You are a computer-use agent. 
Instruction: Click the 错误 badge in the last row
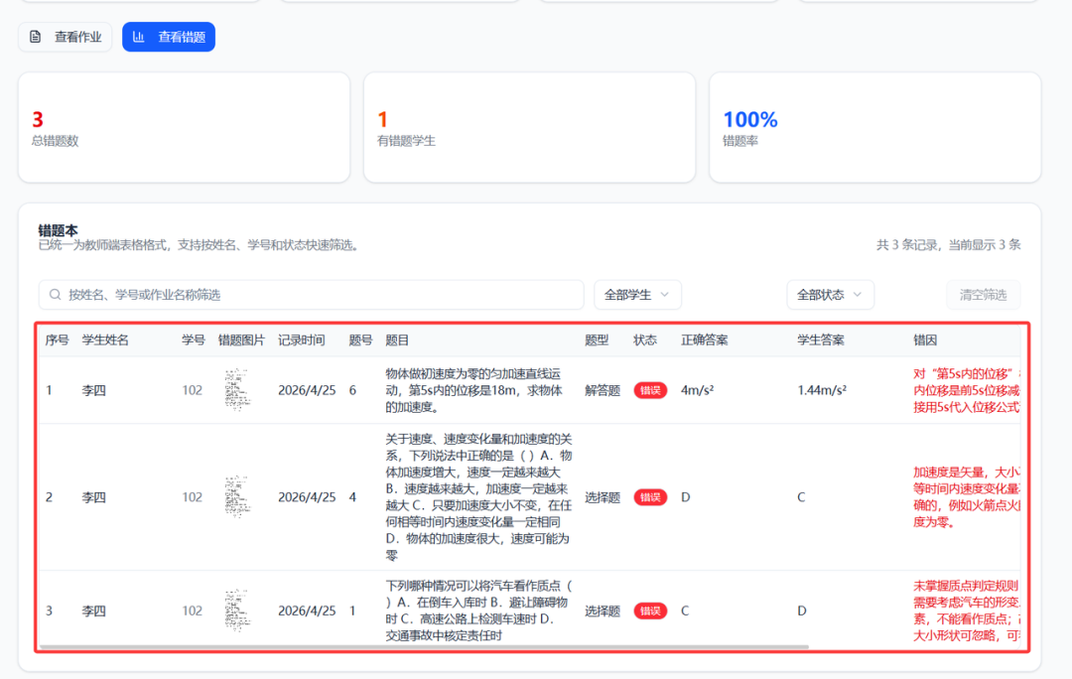[x=650, y=611]
